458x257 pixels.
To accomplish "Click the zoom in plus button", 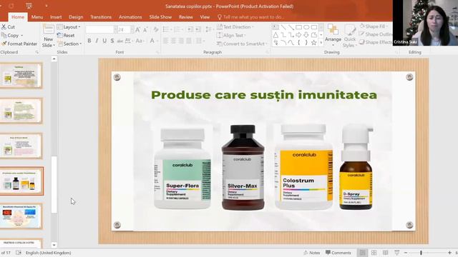I will pos(449,253).
